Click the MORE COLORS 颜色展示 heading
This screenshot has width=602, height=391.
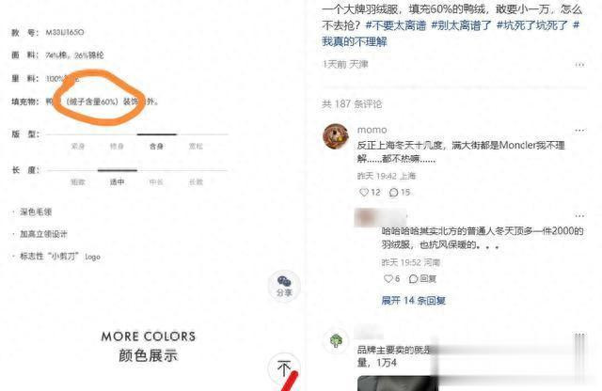[x=149, y=347]
